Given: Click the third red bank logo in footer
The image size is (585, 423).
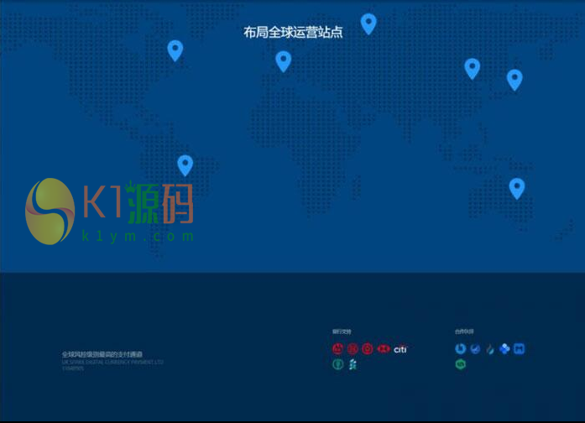Looking at the screenshot, I should tap(368, 349).
